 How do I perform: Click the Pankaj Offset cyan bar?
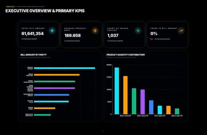(x=65, y=68)
